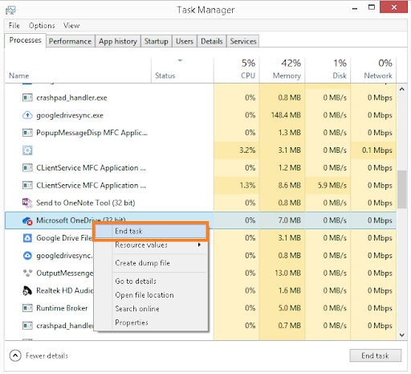Image resolution: width=411 pixels, height=374 pixels.
Task: Switch to the App history tab
Action: point(118,41)
